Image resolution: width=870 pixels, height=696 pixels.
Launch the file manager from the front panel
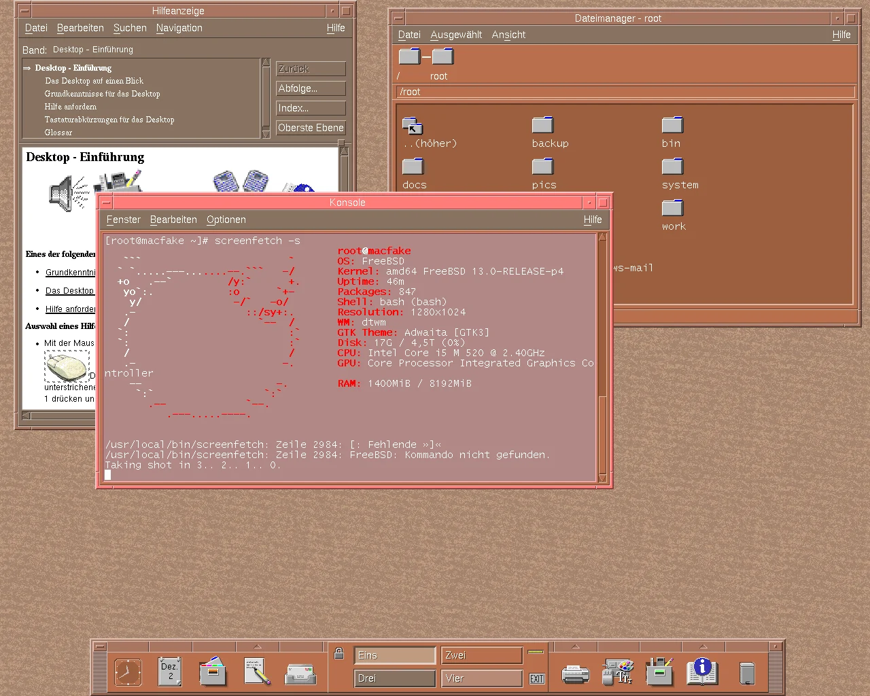[213, 672]
